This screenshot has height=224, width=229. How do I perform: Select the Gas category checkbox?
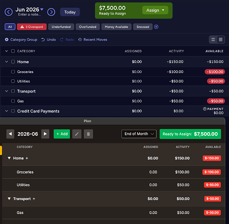pyautogui.click(x=13, y=101)
